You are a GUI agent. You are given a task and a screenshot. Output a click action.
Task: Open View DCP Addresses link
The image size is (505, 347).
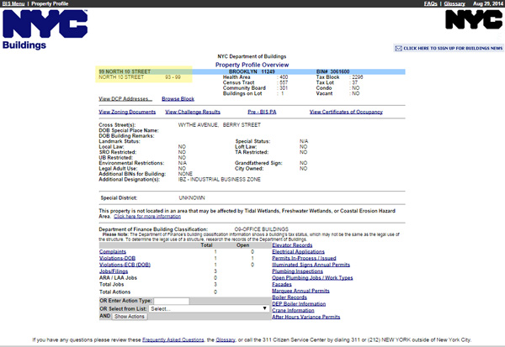coord(125,99)
